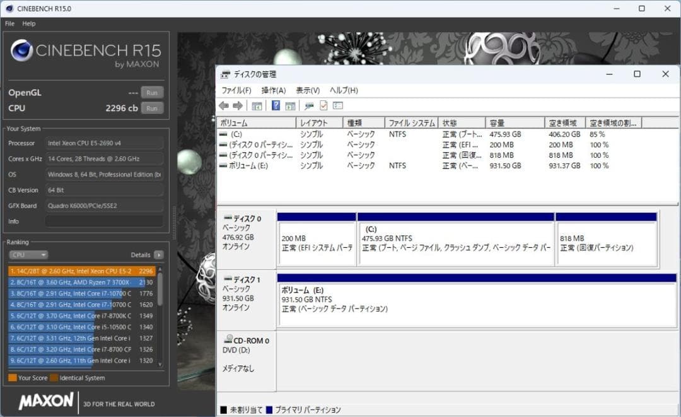Click the back navigation arrow in Disk Management
This screenshot has height=417, width=681.
coord(225,106)
